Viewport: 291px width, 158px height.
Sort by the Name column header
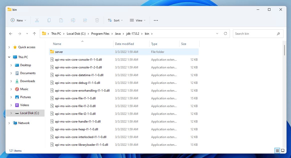click(x=81, y=44)
